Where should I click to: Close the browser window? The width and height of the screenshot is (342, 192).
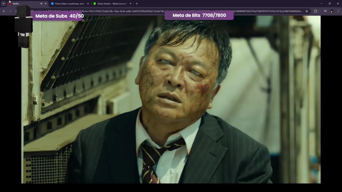click(338, 3)
